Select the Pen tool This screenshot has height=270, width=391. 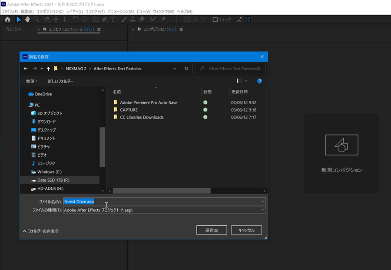pos(104,20)
